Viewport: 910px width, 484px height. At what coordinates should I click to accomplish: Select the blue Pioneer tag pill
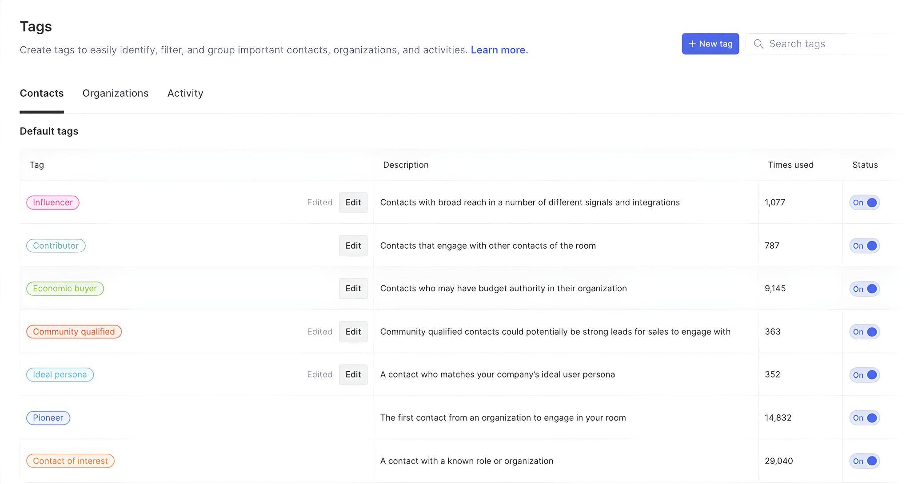[x=48, y=418]
